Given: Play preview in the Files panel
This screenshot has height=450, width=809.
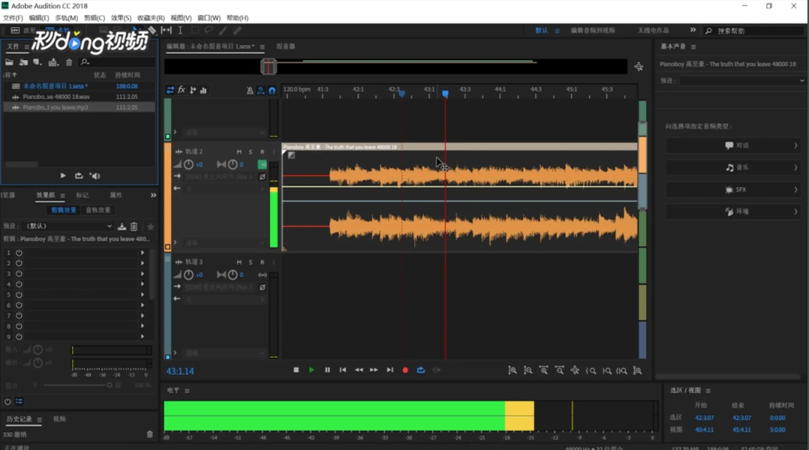Looking at the screenshot, I should point(63,176).
